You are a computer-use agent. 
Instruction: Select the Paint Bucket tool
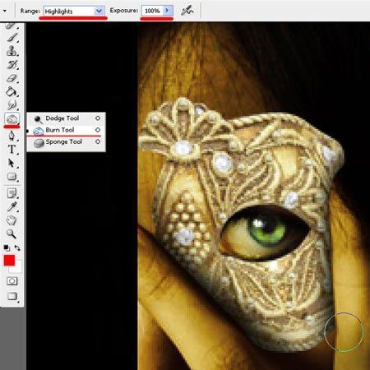point(12,92)
